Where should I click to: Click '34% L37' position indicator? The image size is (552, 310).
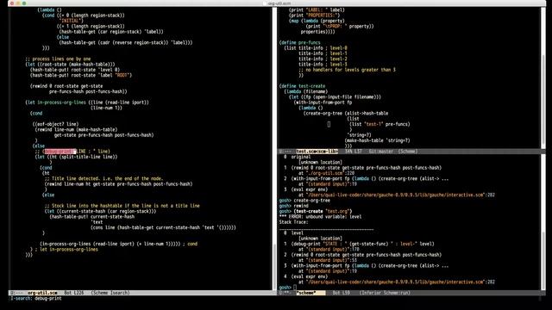point(353,152)
